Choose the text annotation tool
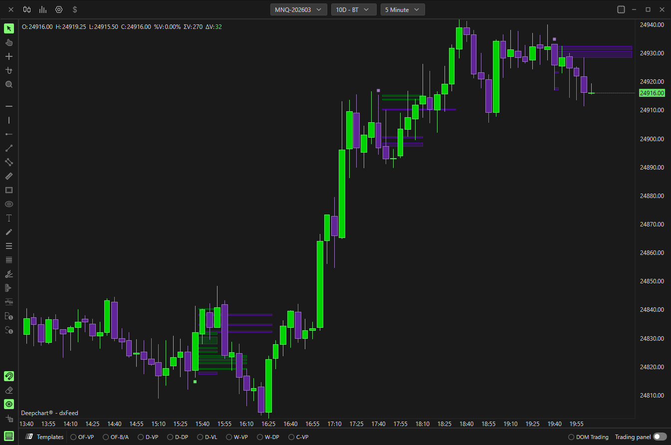This screenshot has height=445, width=671. (x=9, y=218)
